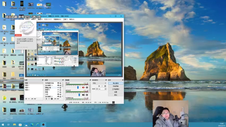Image resolution: width=226 pixels, height=127 pixels.
Task: Click the 开始录制 button
Action: coord(116,86)
